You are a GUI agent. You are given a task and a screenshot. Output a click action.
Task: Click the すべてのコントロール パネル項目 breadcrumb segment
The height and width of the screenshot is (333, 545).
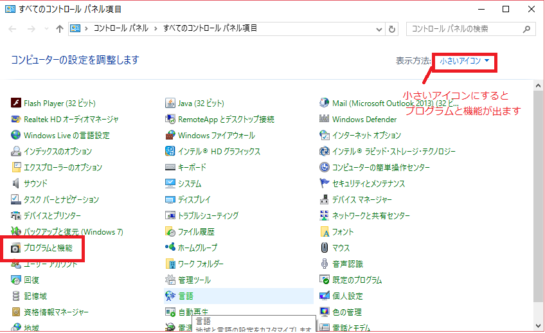tap(210, 28)
